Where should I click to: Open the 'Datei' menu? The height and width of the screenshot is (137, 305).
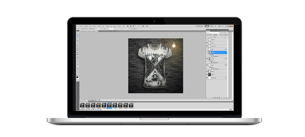pyautogui.click(x=81, y=26)
